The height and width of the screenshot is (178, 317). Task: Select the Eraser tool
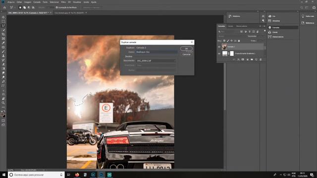tap(3, 64)
